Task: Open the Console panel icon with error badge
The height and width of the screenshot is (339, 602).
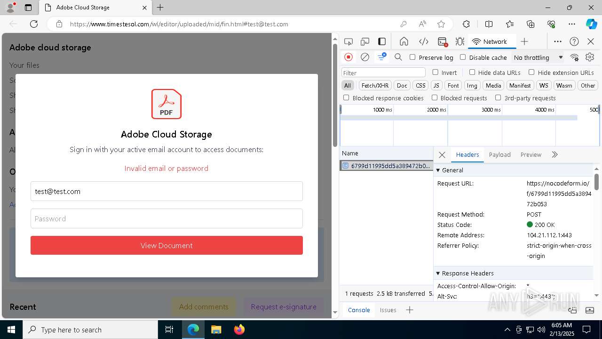Action: coord(442,41)
